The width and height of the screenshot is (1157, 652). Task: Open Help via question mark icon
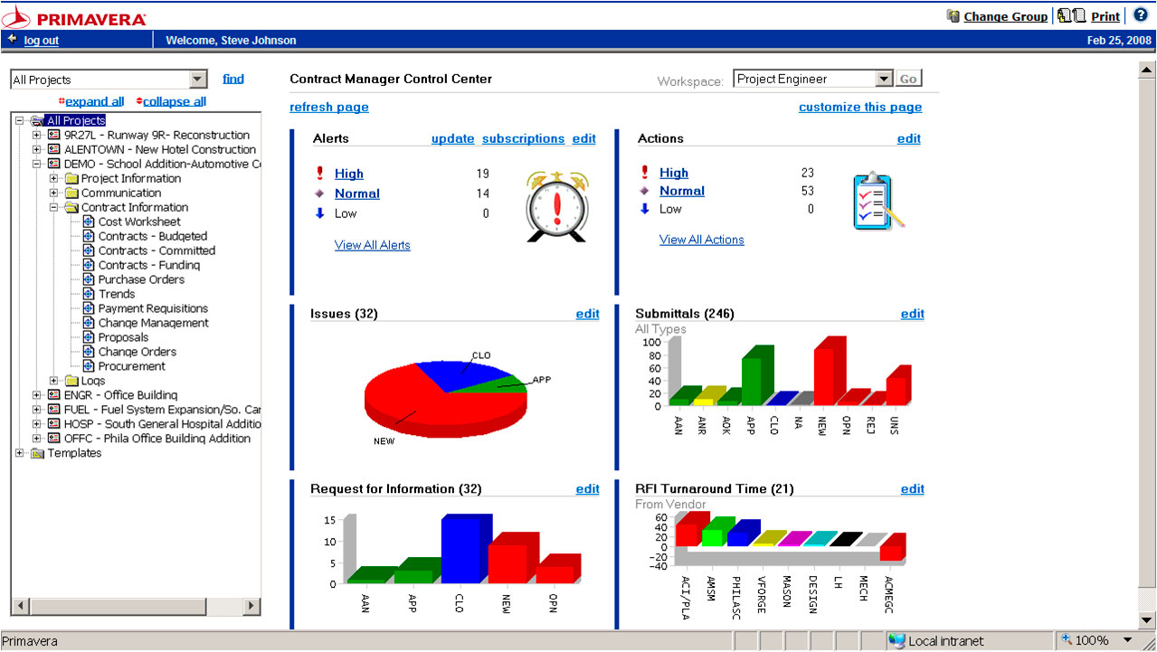pyautogui.click(x=1141, y=15)
